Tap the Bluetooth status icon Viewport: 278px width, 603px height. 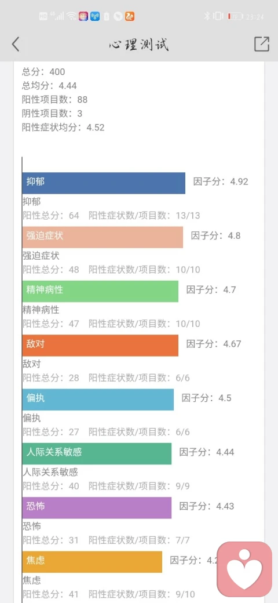pyautogui.click(x=206, y=16)
